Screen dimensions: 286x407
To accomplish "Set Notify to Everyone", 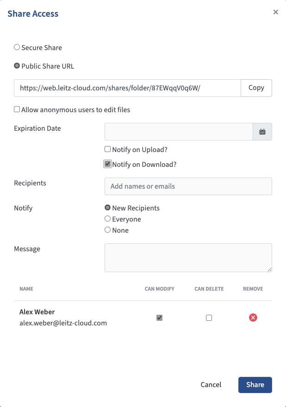I will coord(108,219).
